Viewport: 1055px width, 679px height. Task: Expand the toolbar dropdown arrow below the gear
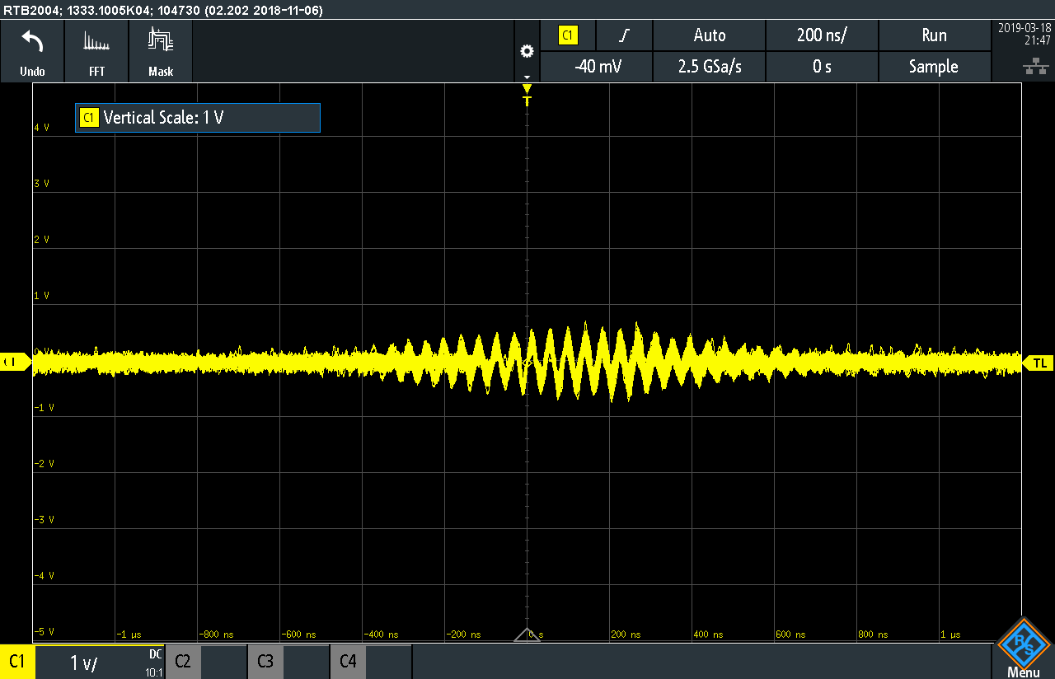(x=527, y=77)
